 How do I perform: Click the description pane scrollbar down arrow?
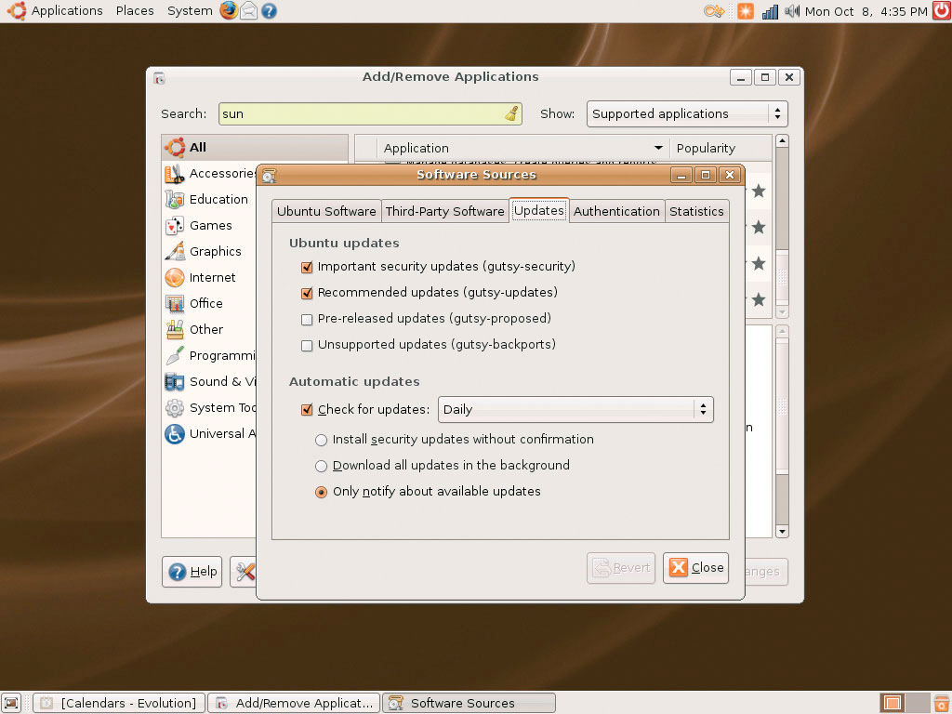[782, 532]
